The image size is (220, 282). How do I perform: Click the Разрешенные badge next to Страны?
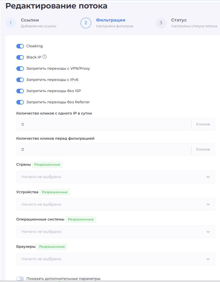click(x=47, y=165)
